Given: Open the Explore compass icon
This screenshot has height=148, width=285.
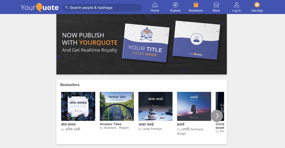Looking at the screenshot, I should pyautogui.click(x=176, y=5).
